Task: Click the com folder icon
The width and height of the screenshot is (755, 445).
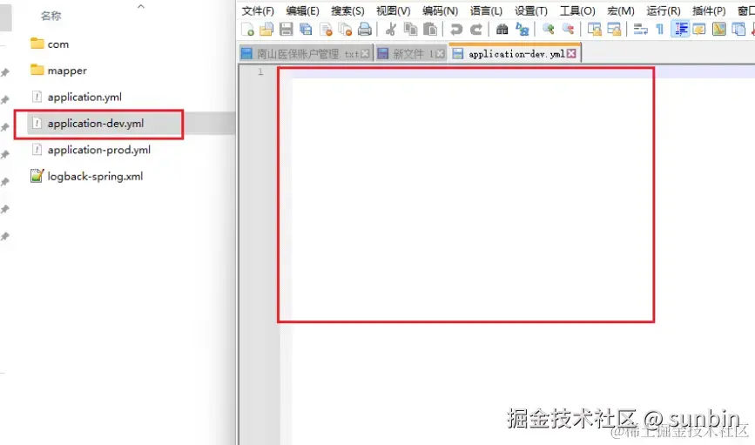Action: (37, 44)
